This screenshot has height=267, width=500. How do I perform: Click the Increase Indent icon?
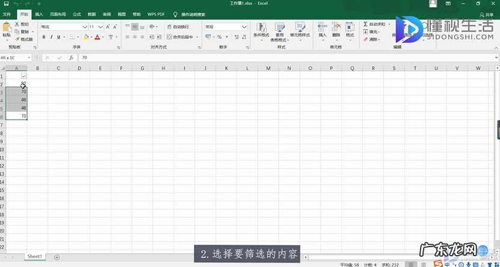159,37
